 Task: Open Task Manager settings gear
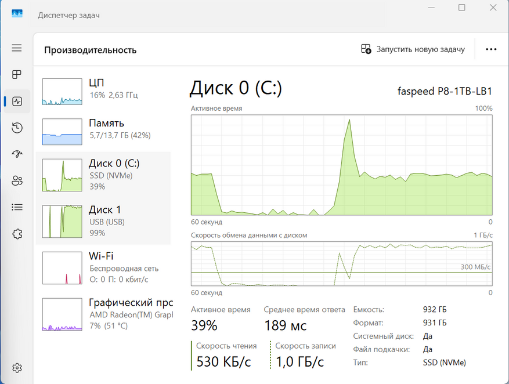(x=17, y=367)
